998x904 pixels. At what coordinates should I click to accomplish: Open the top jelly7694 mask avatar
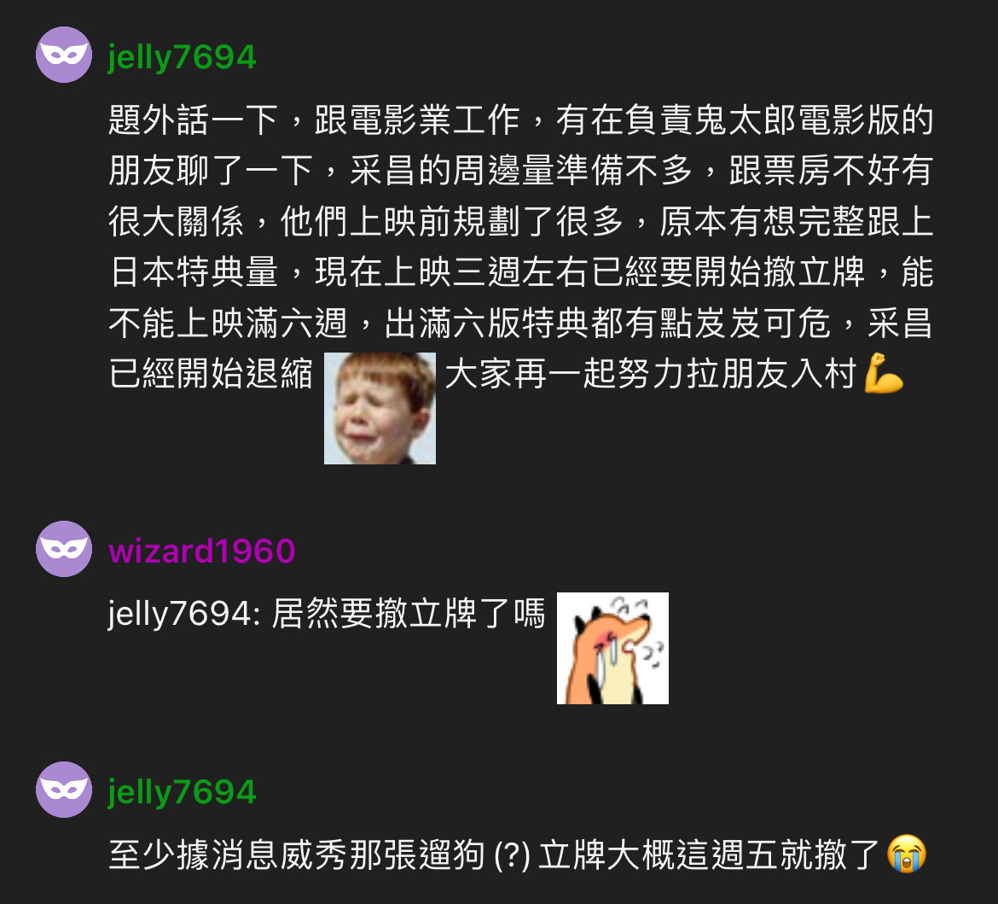[x=64, y=55]
